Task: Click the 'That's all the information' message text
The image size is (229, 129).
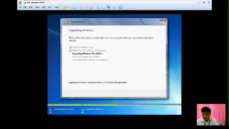Action: coord(111,39)
